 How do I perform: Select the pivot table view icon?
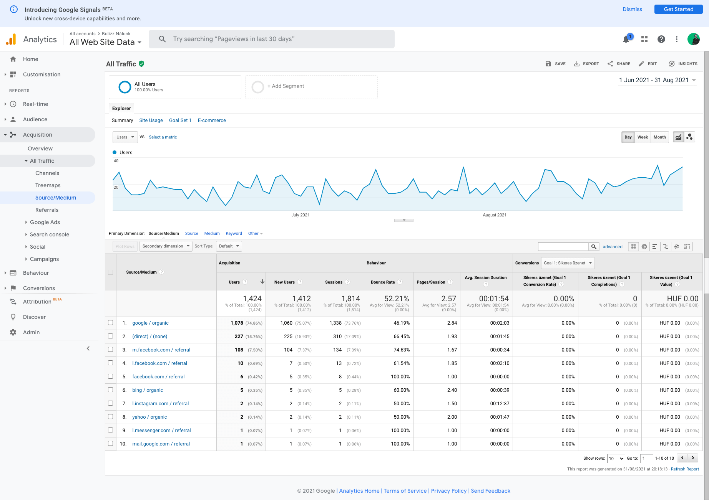(x=687, y=247)
